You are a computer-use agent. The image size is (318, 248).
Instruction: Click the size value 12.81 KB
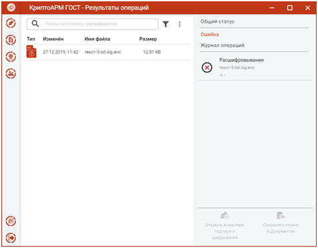[152, 52]
